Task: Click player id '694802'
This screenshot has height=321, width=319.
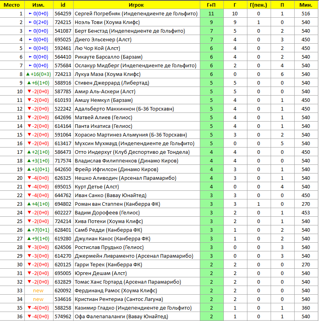Action: click(63, 204)
